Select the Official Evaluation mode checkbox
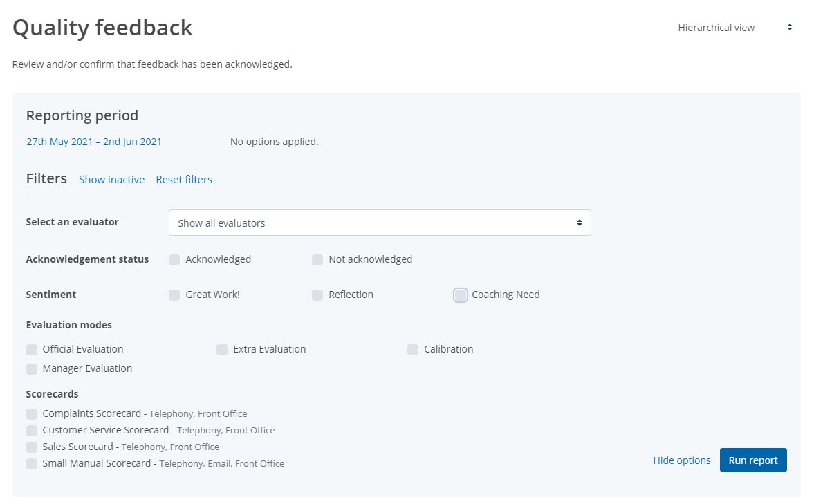The image size is (814, 504). tap(32, 349)
